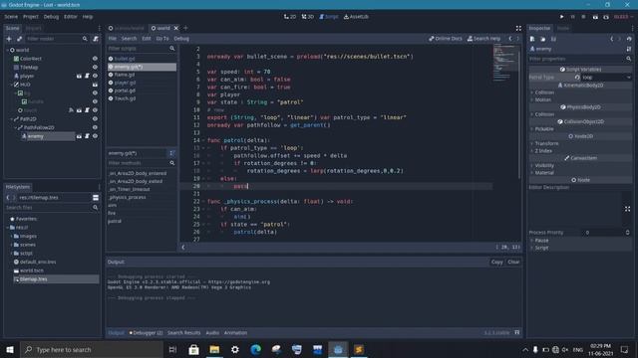638x358 pixels.
Task: Copy the output log
Action: pyautogui.click(x=496, y=262)
